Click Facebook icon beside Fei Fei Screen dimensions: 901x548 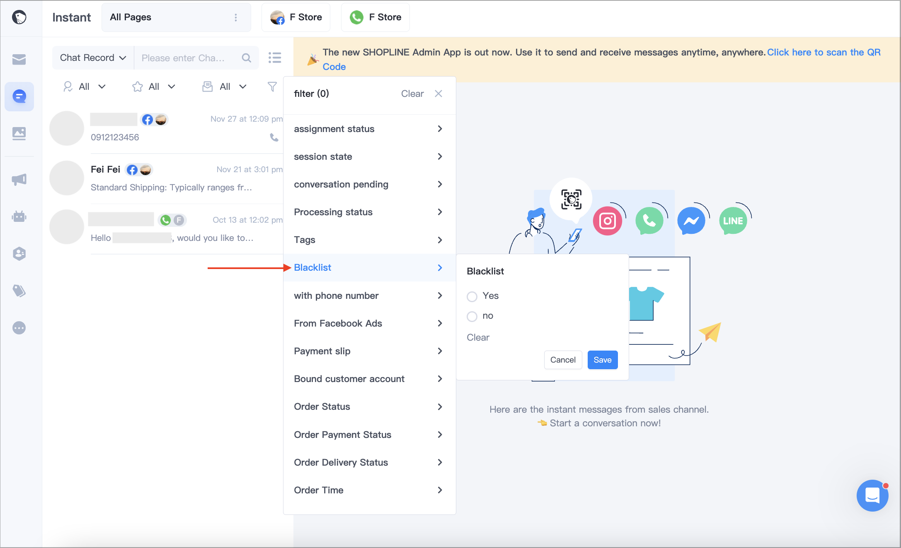point(132,170)
